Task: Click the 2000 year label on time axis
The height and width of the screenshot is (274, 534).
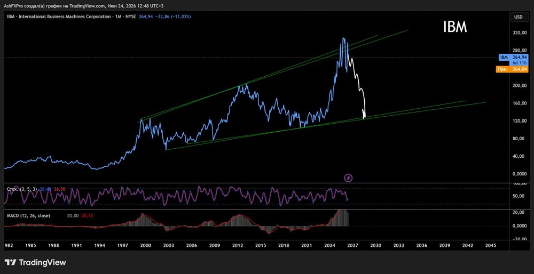Action: click(146, 245)
